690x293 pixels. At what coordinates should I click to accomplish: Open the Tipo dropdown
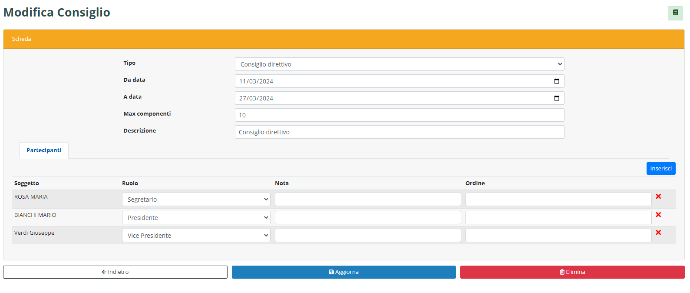399,64
